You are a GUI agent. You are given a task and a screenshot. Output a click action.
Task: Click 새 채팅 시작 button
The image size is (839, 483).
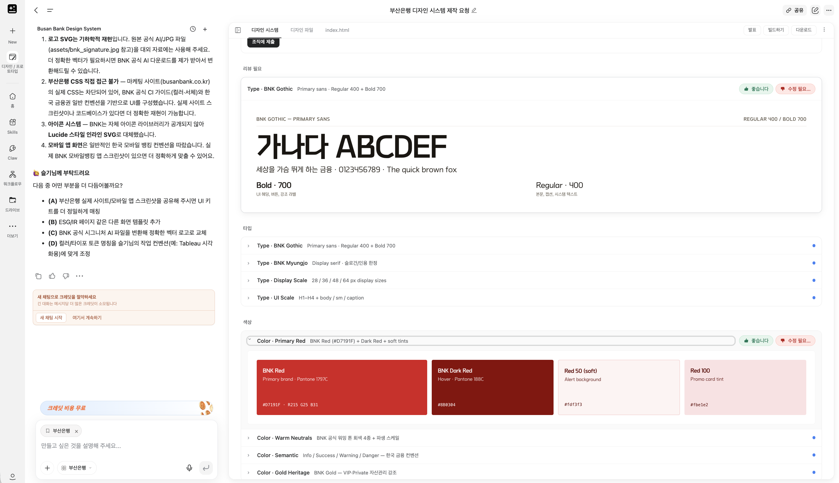(51, 317)
